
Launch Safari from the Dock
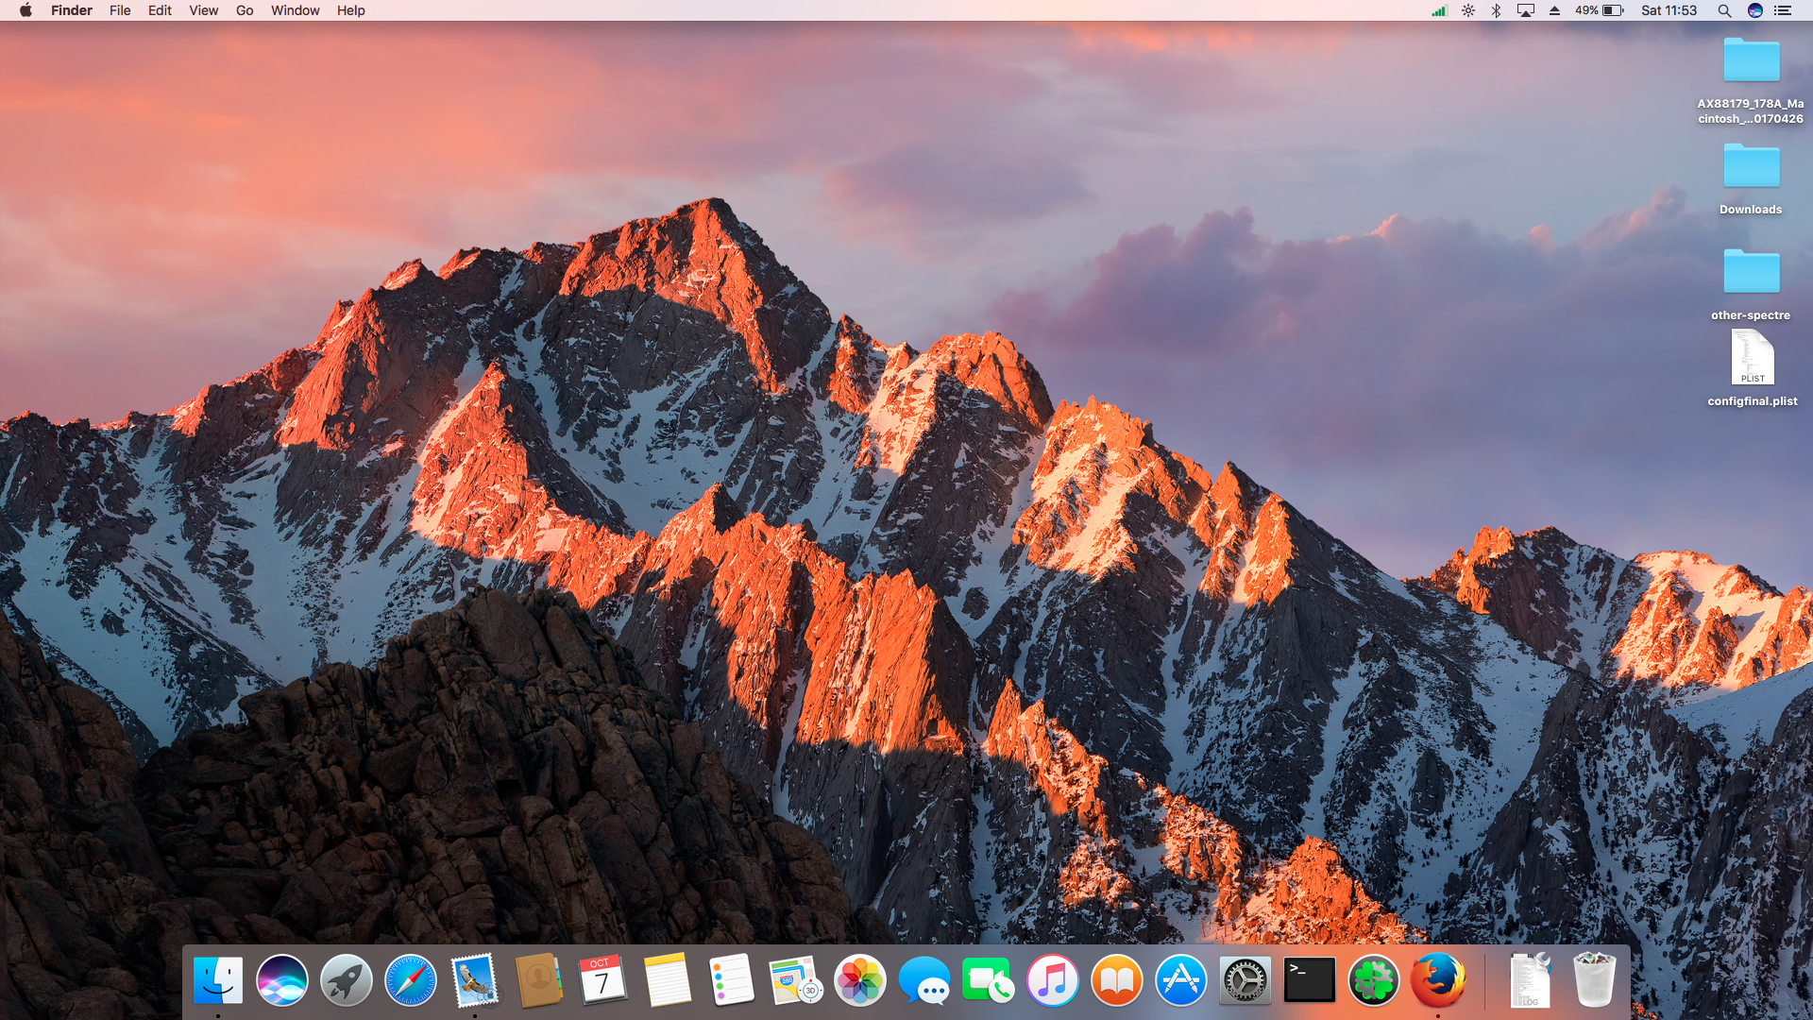coord(410,980)
